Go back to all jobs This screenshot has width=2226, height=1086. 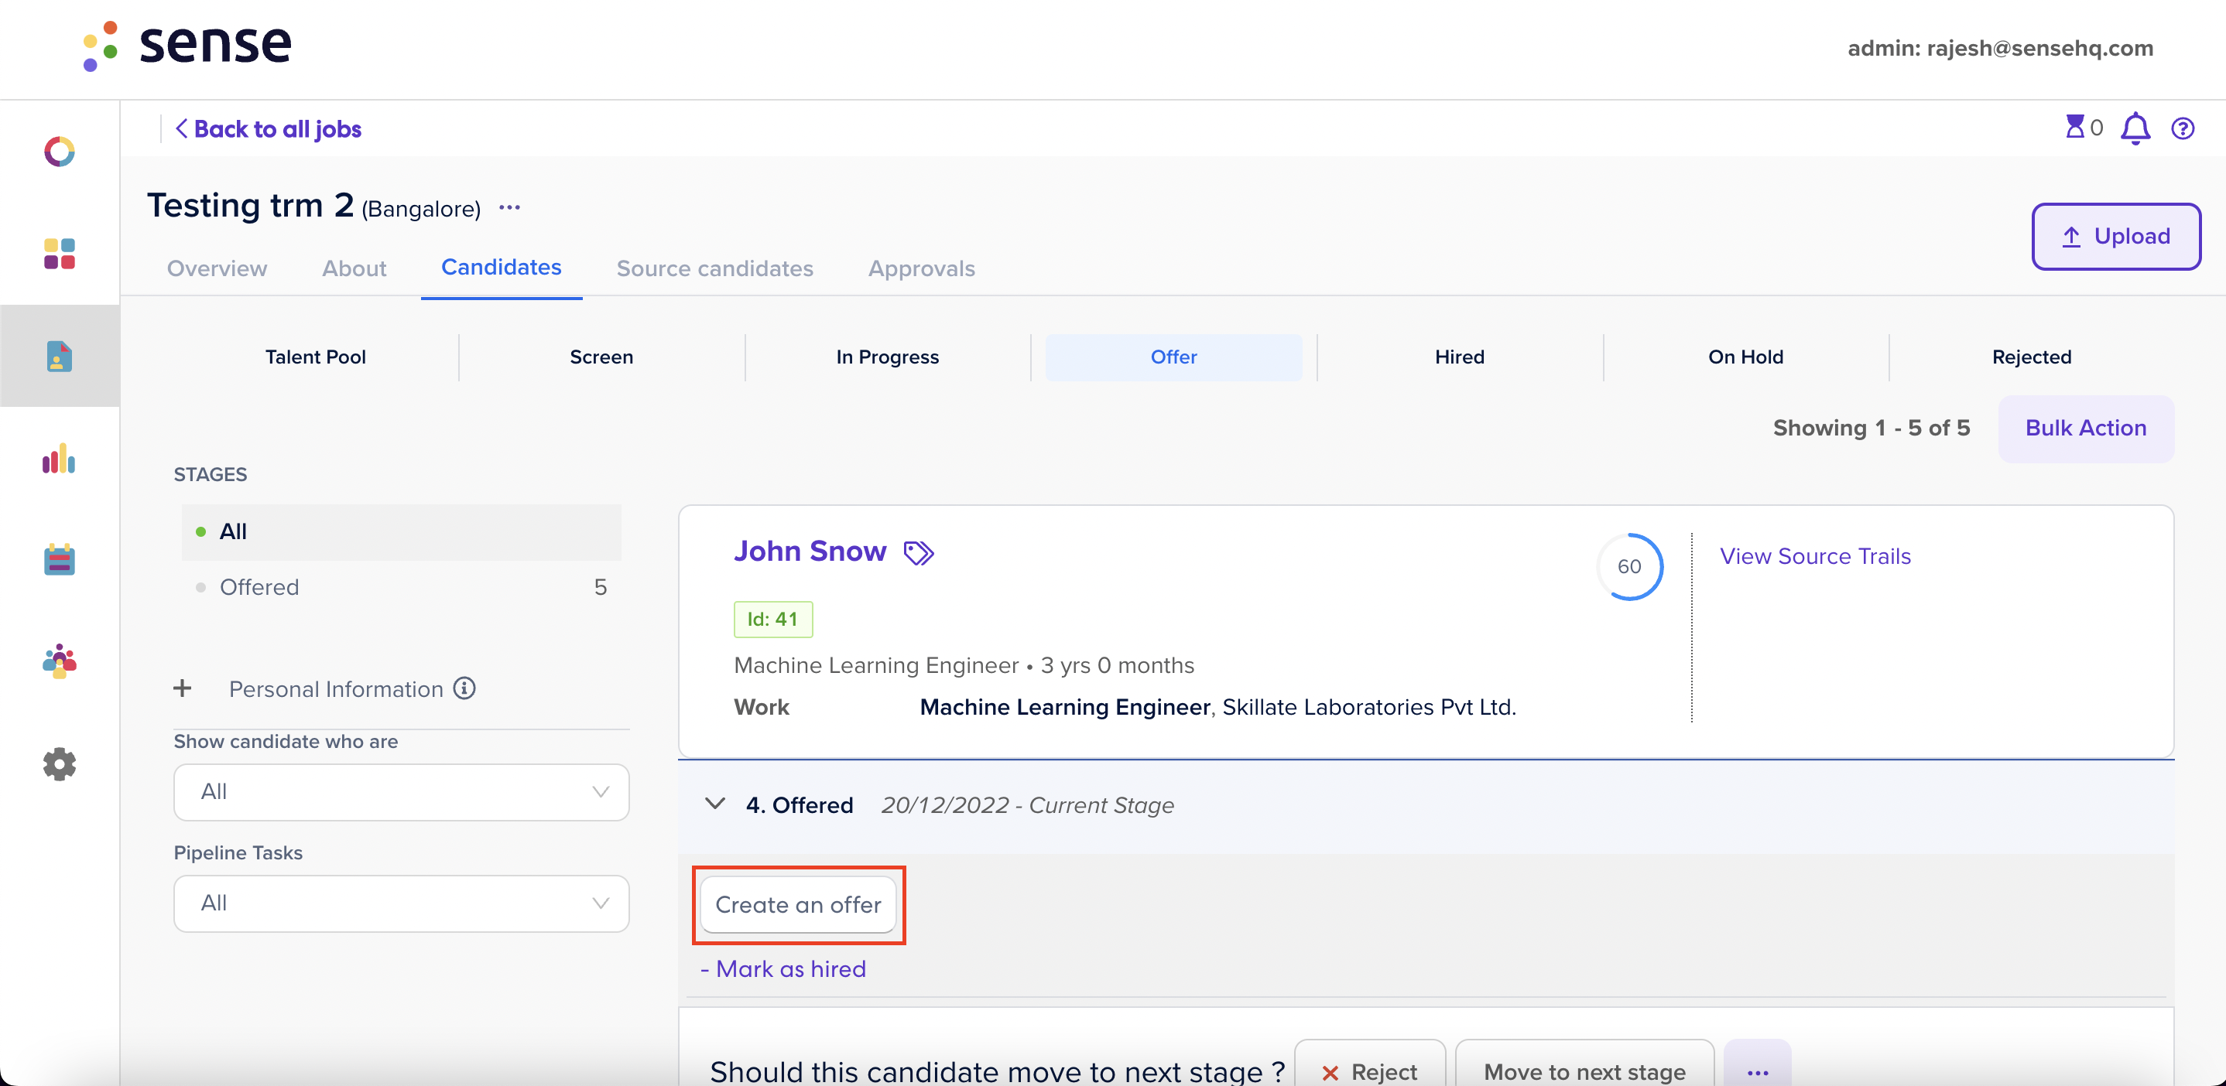click(x=268, y=128)
